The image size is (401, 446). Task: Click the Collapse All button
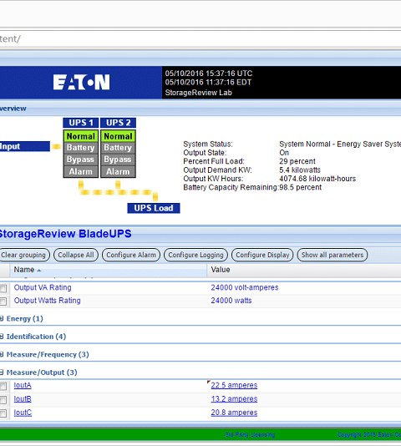coord(76,255)
